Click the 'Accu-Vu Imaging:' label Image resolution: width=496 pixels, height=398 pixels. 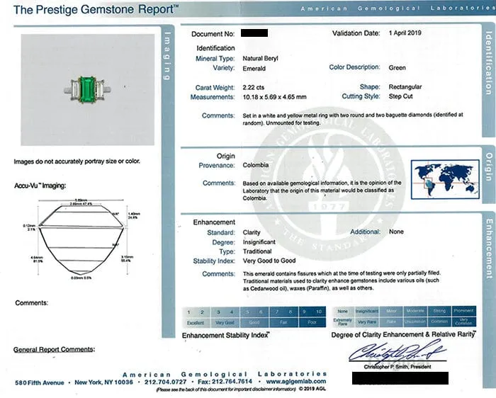point(40,186)
